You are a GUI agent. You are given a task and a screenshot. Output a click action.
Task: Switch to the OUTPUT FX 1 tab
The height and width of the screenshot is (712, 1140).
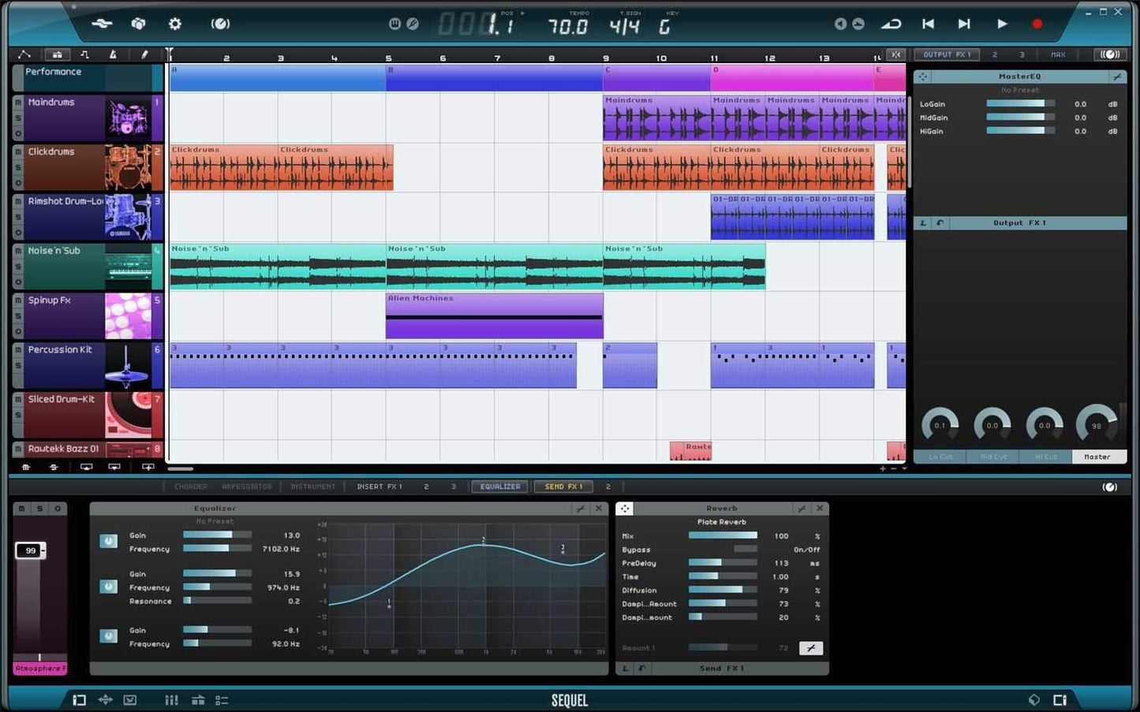tap(948, 54)
